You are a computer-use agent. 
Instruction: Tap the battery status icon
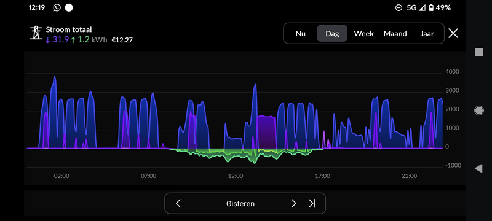coord(431,8)
